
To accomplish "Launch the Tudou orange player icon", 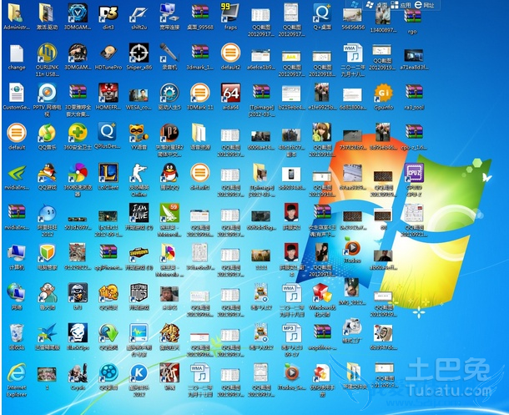I will pyautogui.click(x=352, y=248).
